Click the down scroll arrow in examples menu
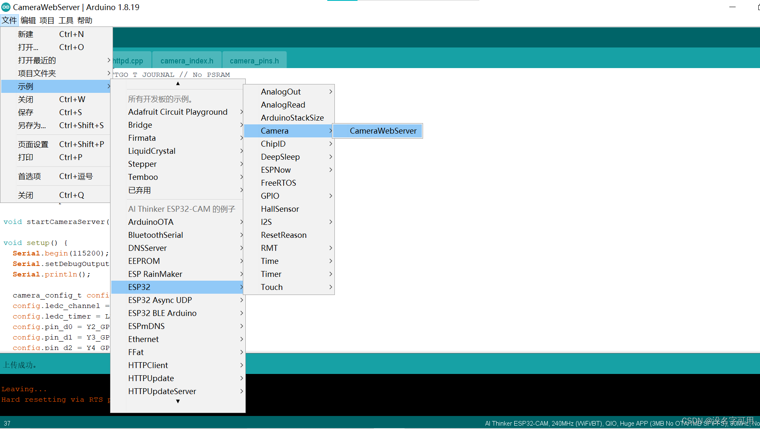The width and height of the screenshot is (760, 429). tap(178, 401)
